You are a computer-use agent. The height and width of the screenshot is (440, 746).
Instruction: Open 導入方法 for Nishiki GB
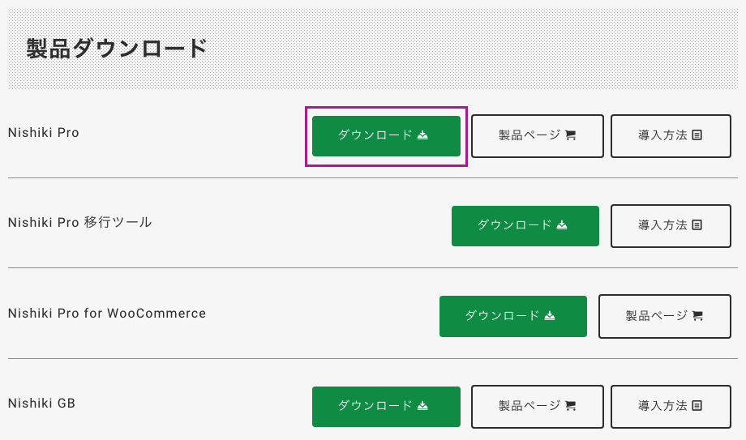tap(671, 407)
